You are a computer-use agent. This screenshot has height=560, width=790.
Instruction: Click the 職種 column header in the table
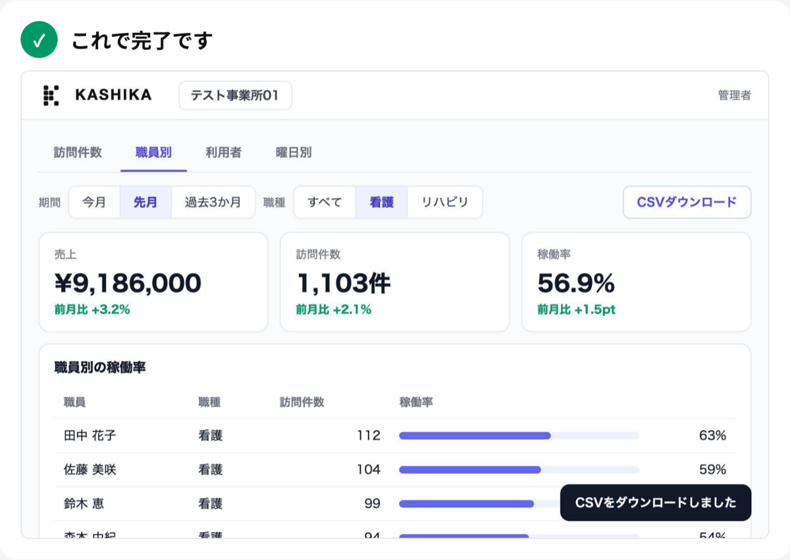(x=209, y=402)
